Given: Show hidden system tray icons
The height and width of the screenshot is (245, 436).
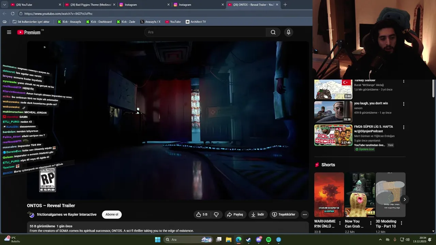Looking at the screenshot, I should [x=380, y=240].
